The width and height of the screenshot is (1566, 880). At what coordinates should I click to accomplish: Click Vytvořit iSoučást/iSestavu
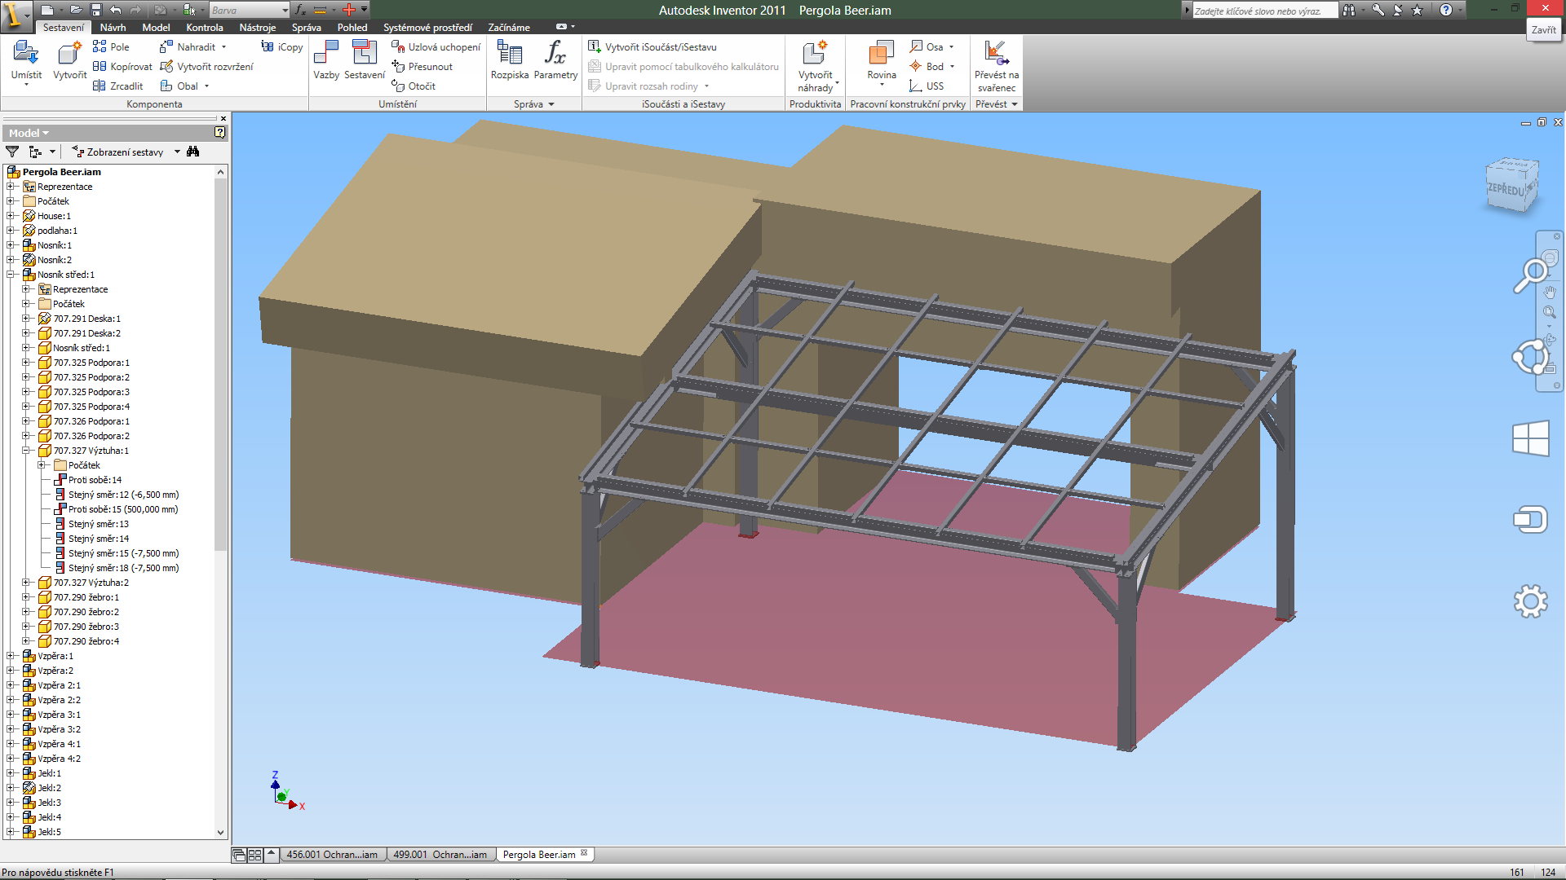tap(652, 46)
